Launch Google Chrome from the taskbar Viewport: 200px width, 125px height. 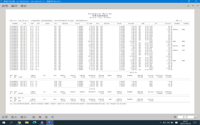tap(19, 122)
